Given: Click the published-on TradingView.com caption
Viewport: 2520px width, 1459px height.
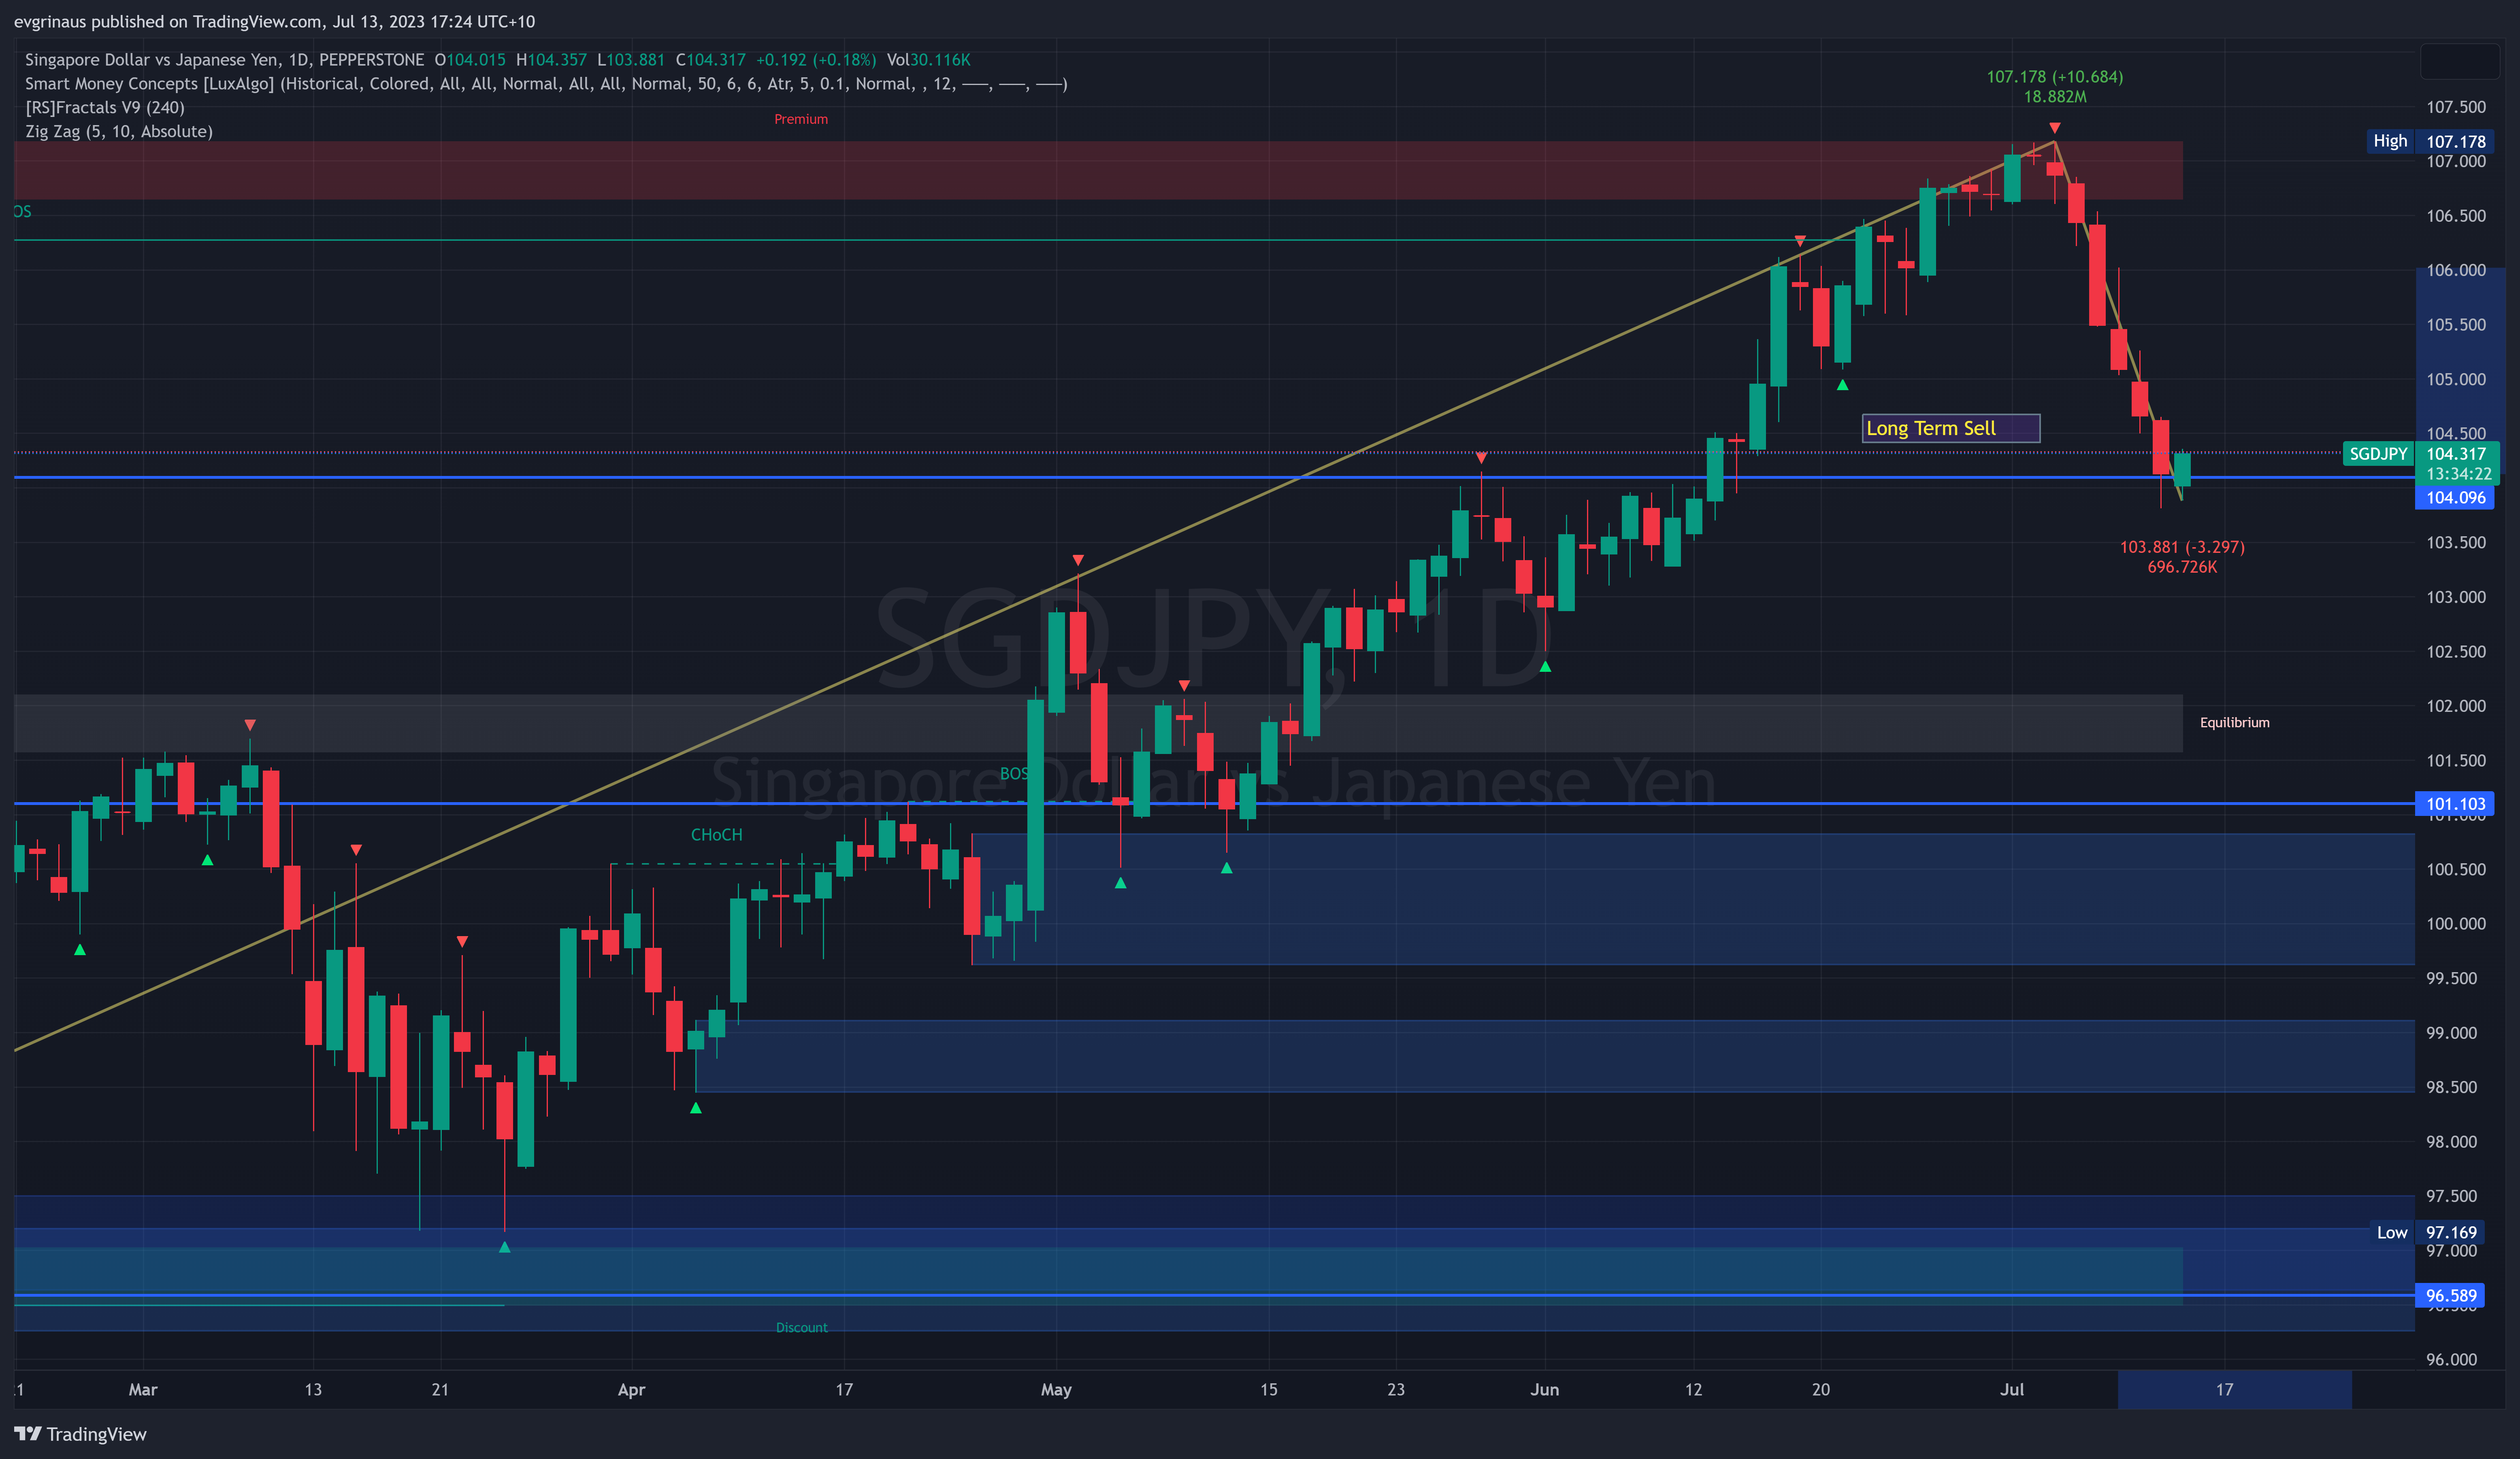Looking at the screenshot, I should tap(274, 22).
